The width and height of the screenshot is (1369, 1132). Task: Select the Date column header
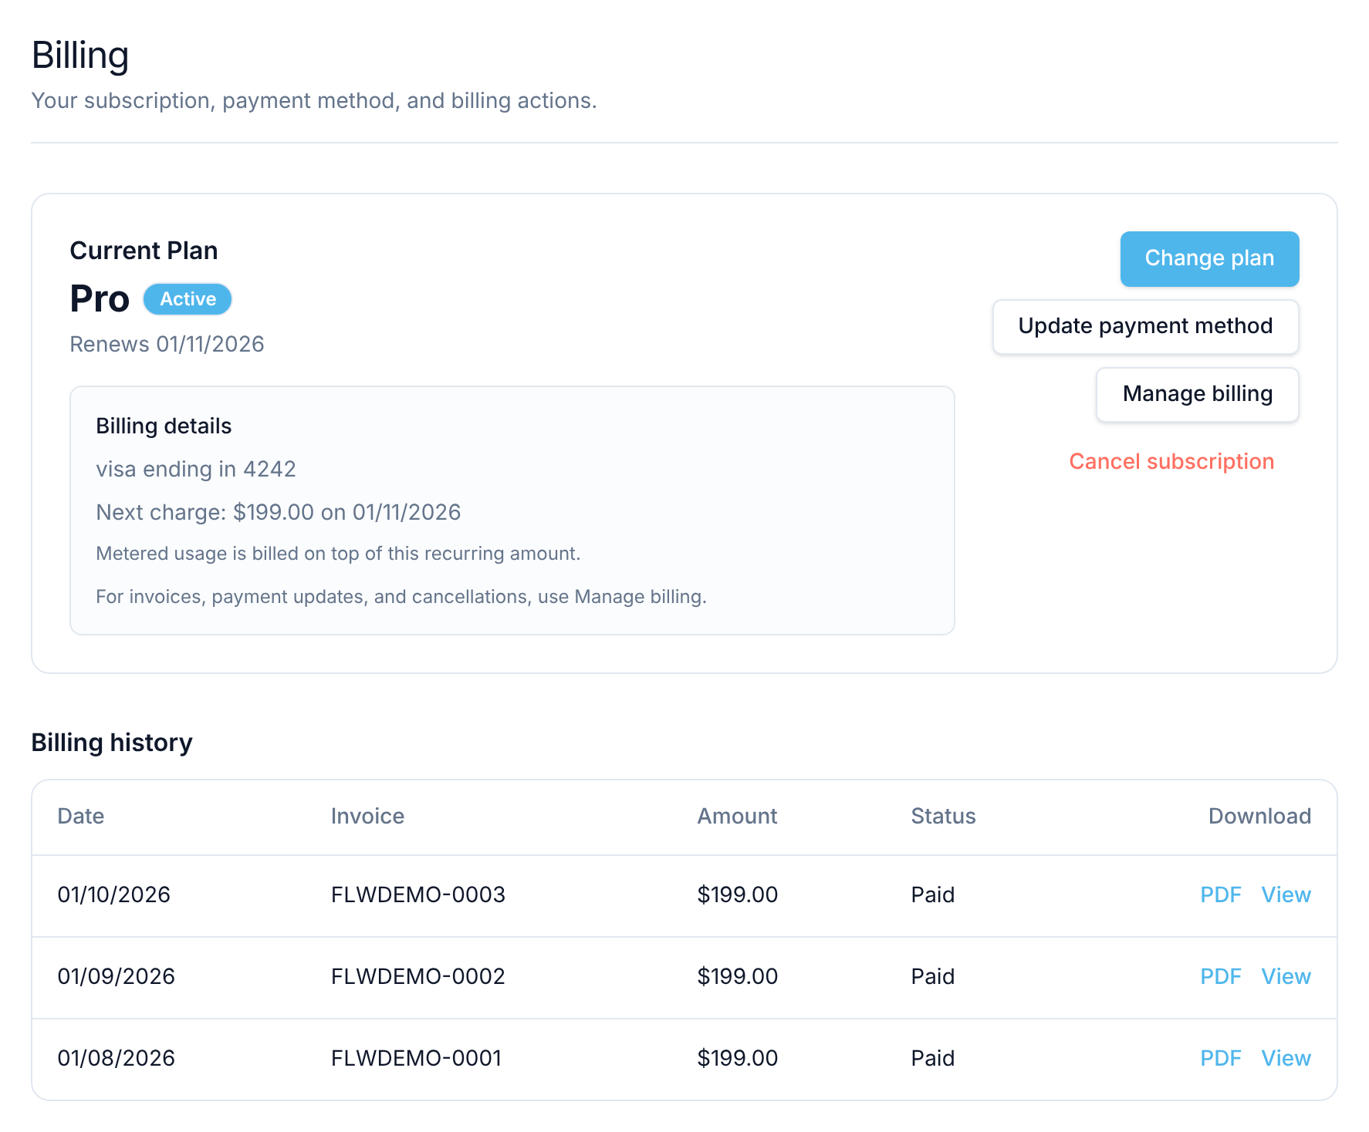[x=81, y=816]
